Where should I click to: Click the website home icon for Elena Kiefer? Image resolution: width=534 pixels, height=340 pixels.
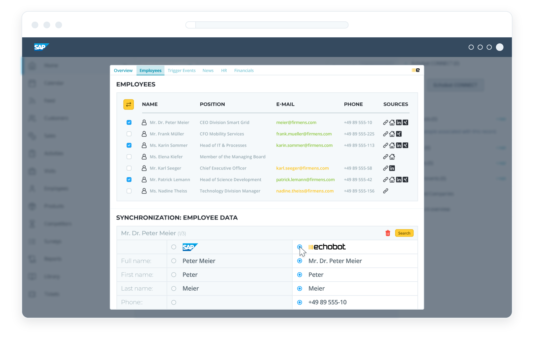392,156
